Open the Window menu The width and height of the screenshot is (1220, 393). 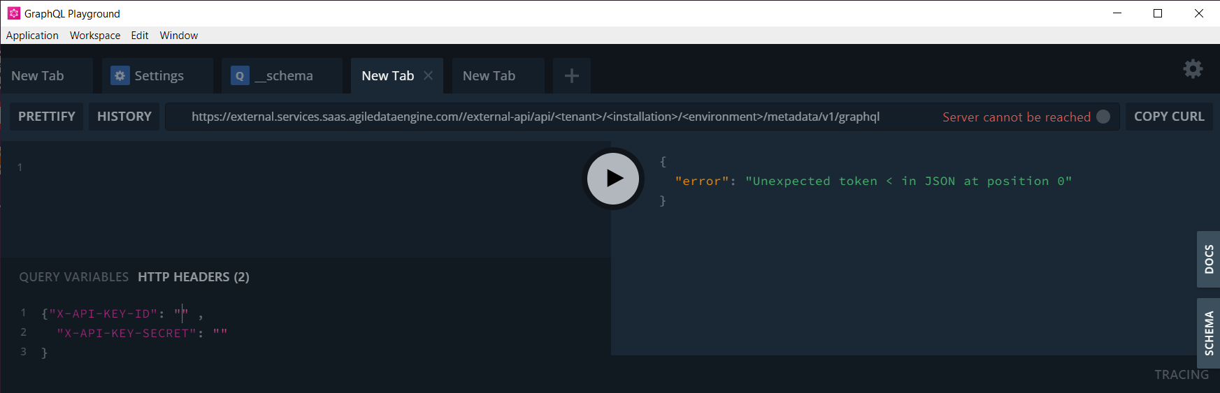click(x=179, y=36)
